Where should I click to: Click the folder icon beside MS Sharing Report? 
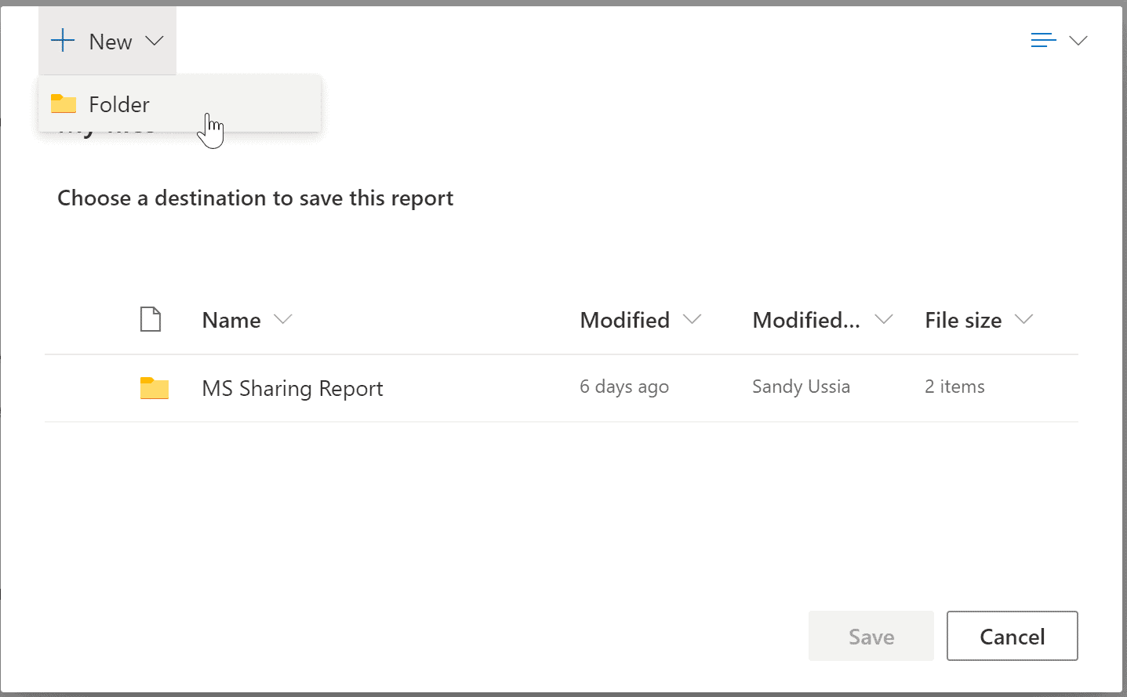click(154, 387)
